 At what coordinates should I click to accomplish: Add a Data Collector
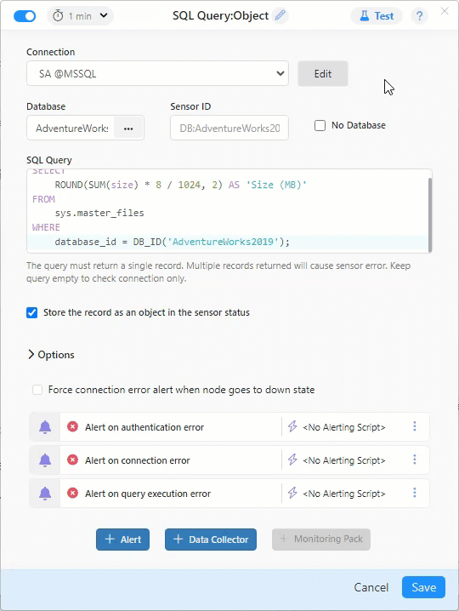pyautogui.click(x=211, y=540)
